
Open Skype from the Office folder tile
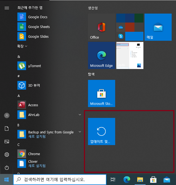tap(121, 36)
